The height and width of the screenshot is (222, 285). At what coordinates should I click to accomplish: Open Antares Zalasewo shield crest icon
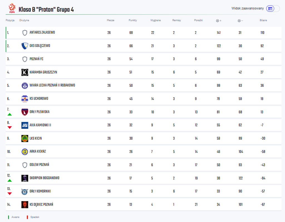pos(25,33)
